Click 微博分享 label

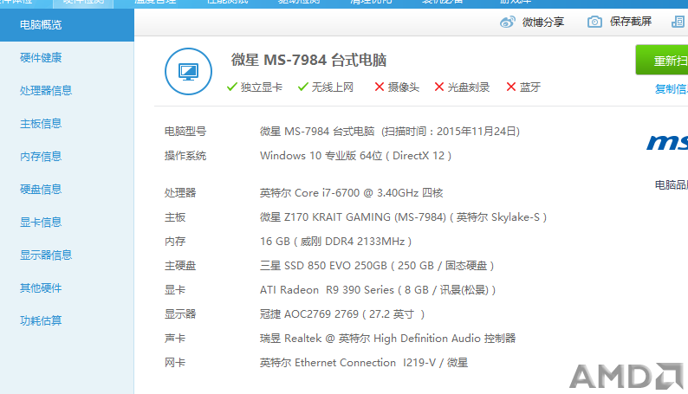coord(542,22)
